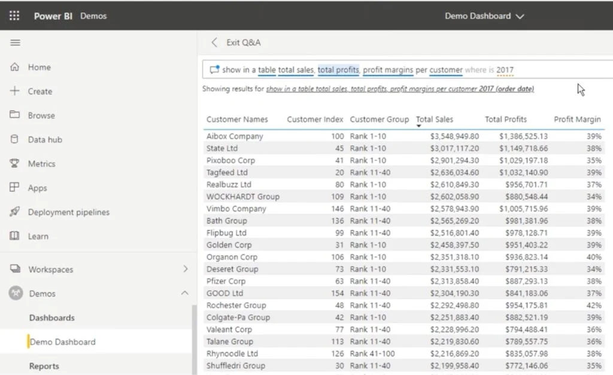The height and width of the screenshot is (375, 613).
Task: Click Pixoboo Corp customer cell
Action: pyautogui.click(x=230, y=160)
